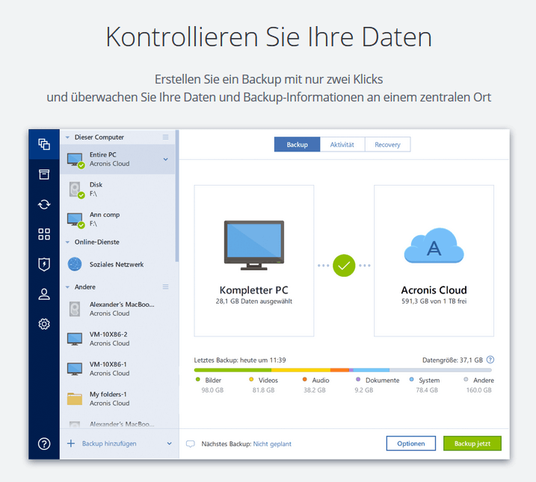The height and width of the screenshot is (482, 536).
Task: Click the blue System segment of usage bar
Action: 372,370
